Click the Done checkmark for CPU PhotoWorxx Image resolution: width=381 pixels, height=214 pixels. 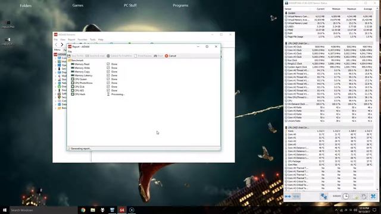pyautogui.click(x=108, y=83)
